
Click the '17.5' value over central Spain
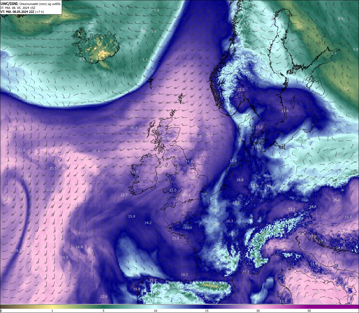[204, 298]
